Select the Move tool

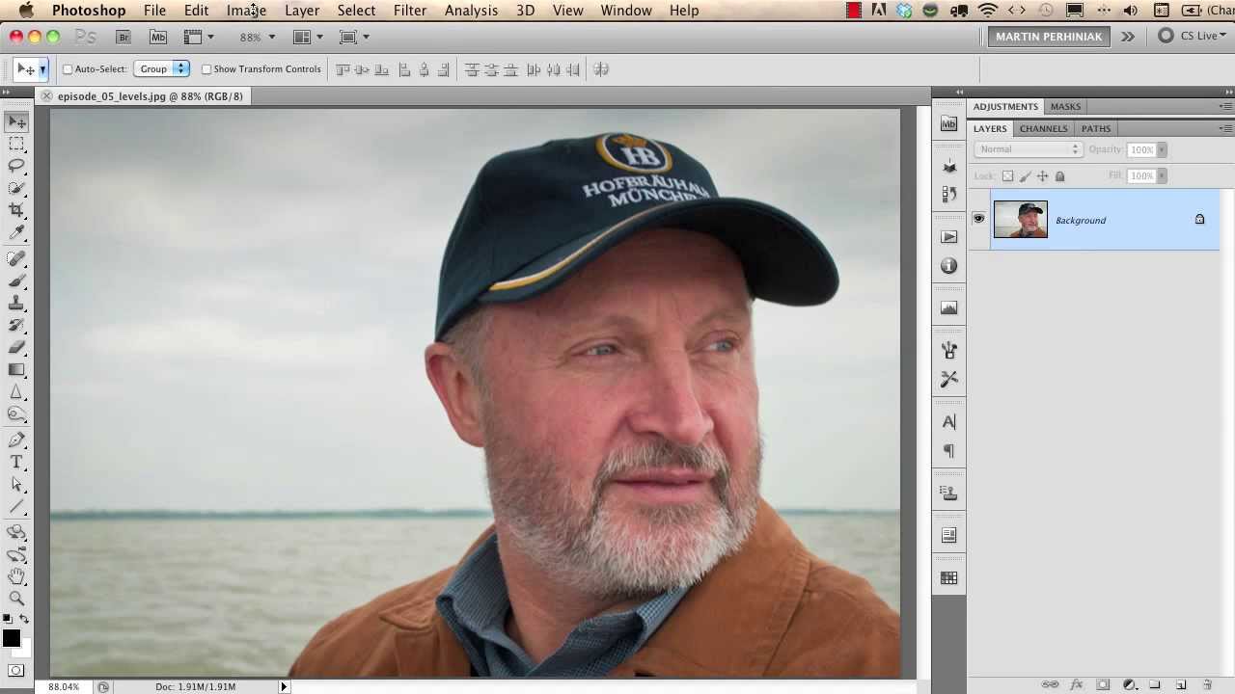point(16,122)
